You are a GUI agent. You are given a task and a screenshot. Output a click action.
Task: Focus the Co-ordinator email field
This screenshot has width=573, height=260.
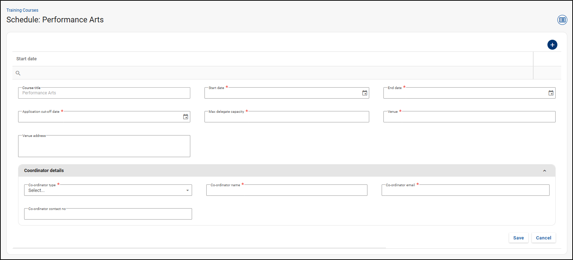point(465,190)
